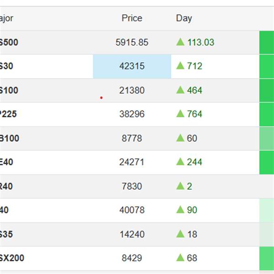Screen dimensions: 274x274
Task: Click the Major column header
Action: pos(6,18)
